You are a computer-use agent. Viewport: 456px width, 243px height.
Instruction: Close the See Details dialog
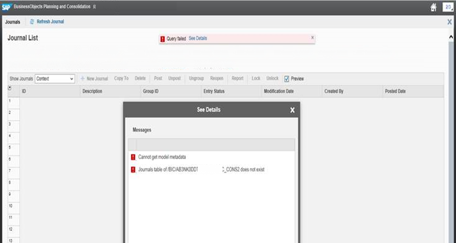[x=292, y=110]
